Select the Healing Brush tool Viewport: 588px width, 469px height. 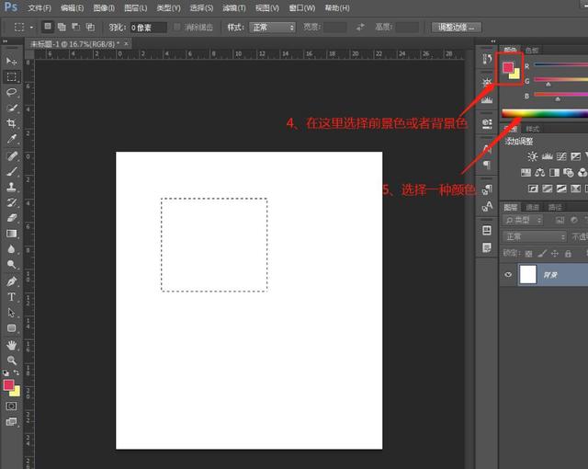point(11,156)
